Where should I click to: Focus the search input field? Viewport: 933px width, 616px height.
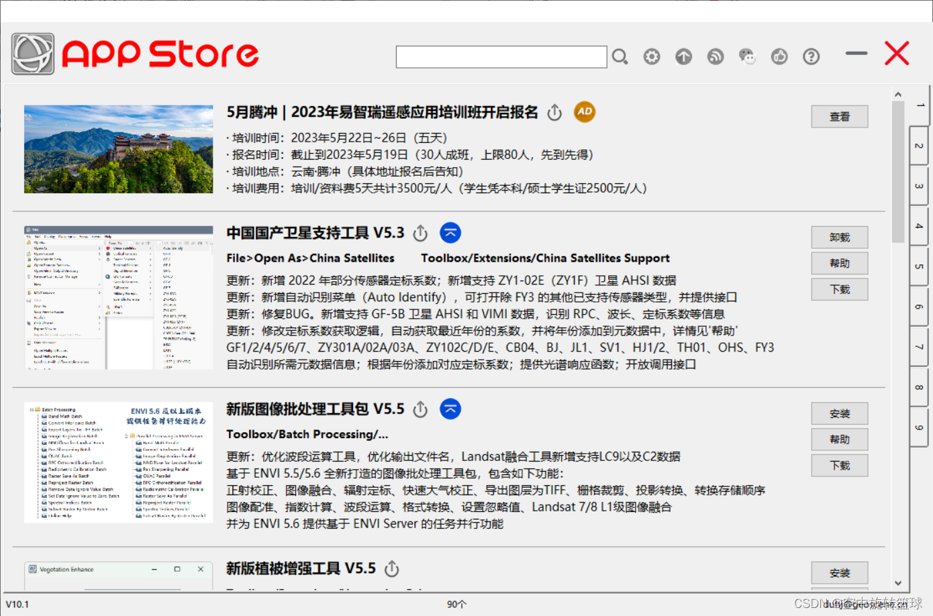[501, 57]
